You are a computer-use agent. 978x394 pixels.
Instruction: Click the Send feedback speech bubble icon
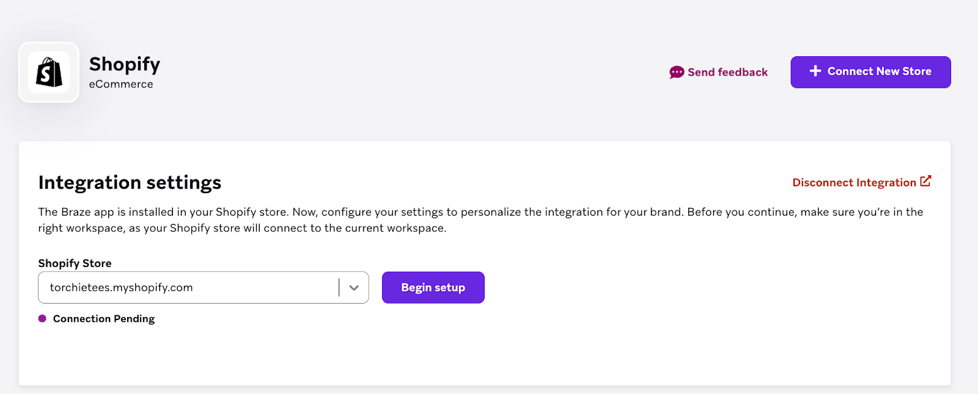pyautogui.click(x=677, y=72)
